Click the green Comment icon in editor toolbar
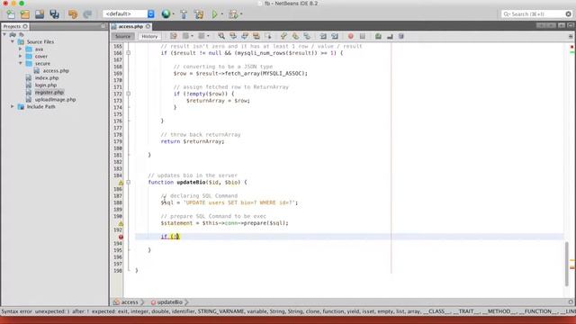 (378, 36)
